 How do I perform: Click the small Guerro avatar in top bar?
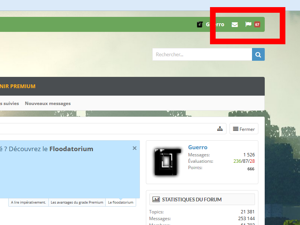[x=200, y=24]
